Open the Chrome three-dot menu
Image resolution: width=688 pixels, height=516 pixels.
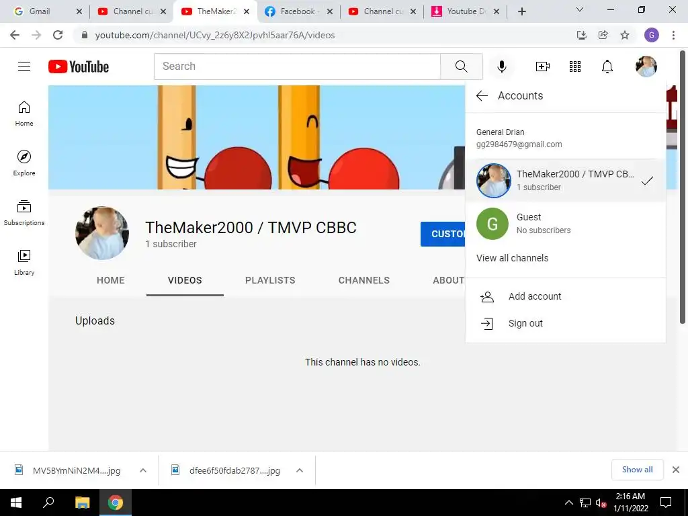tap(673, 35)
